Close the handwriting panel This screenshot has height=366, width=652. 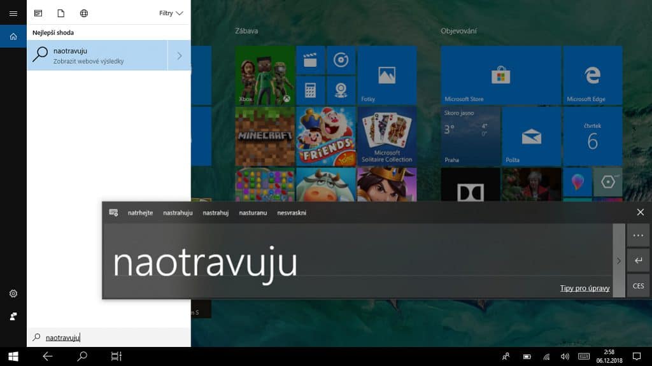tap(641, 212)
